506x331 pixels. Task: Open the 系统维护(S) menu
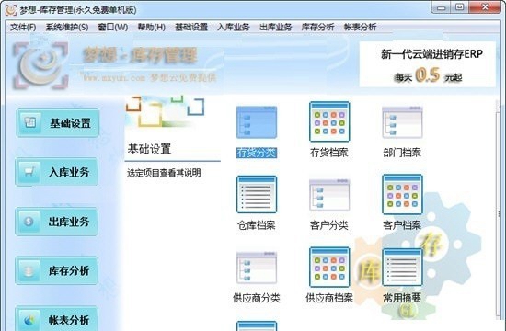[x=67, y=27]
